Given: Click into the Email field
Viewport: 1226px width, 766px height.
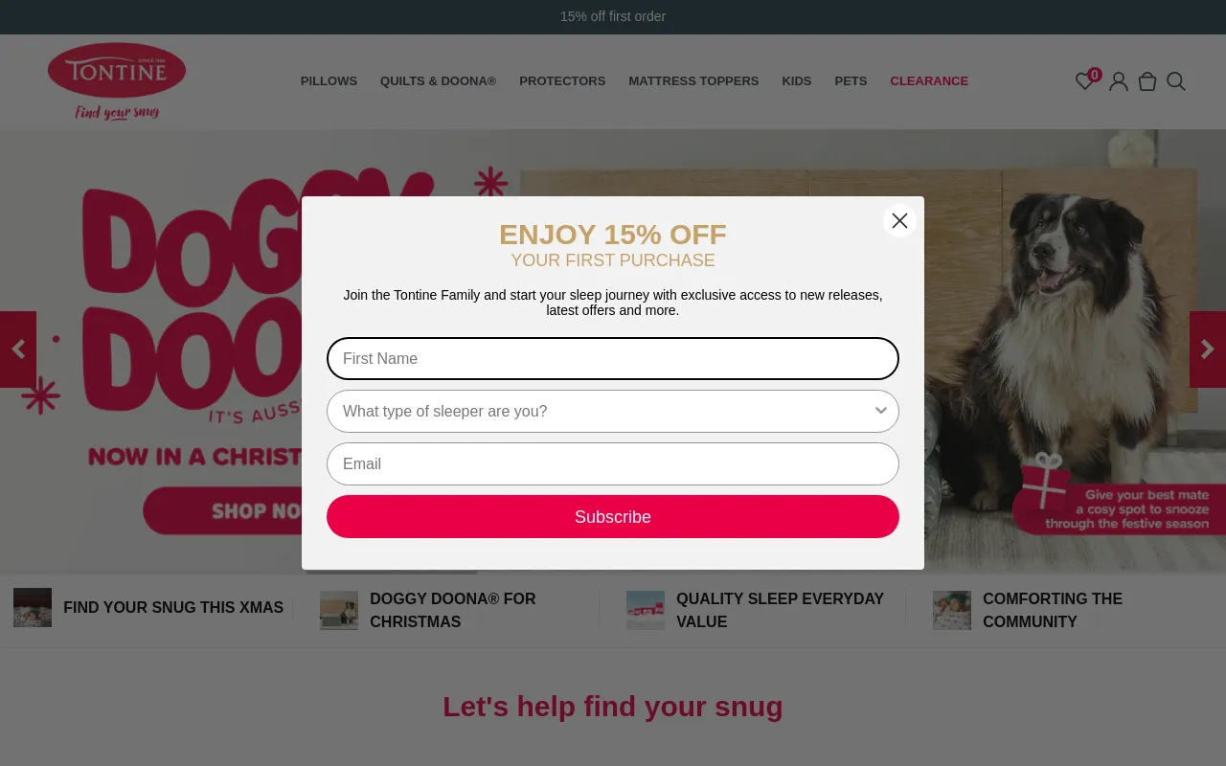Looking at the screenshot, I should coord(613,463).
